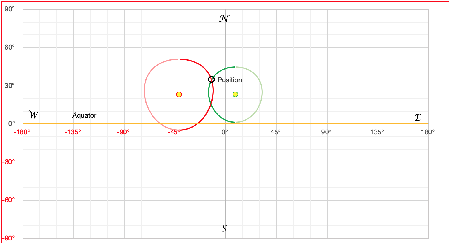451x245 pixels.
Task: Click the Äquator label
Action: click(84, 115)
